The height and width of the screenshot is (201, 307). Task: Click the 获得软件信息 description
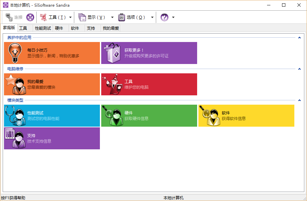233,119
